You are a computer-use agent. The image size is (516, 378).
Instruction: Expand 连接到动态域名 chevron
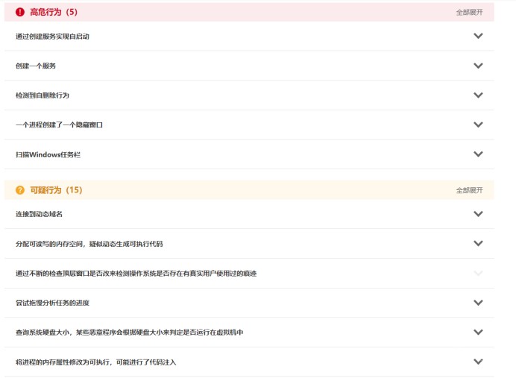coord(478,214)
